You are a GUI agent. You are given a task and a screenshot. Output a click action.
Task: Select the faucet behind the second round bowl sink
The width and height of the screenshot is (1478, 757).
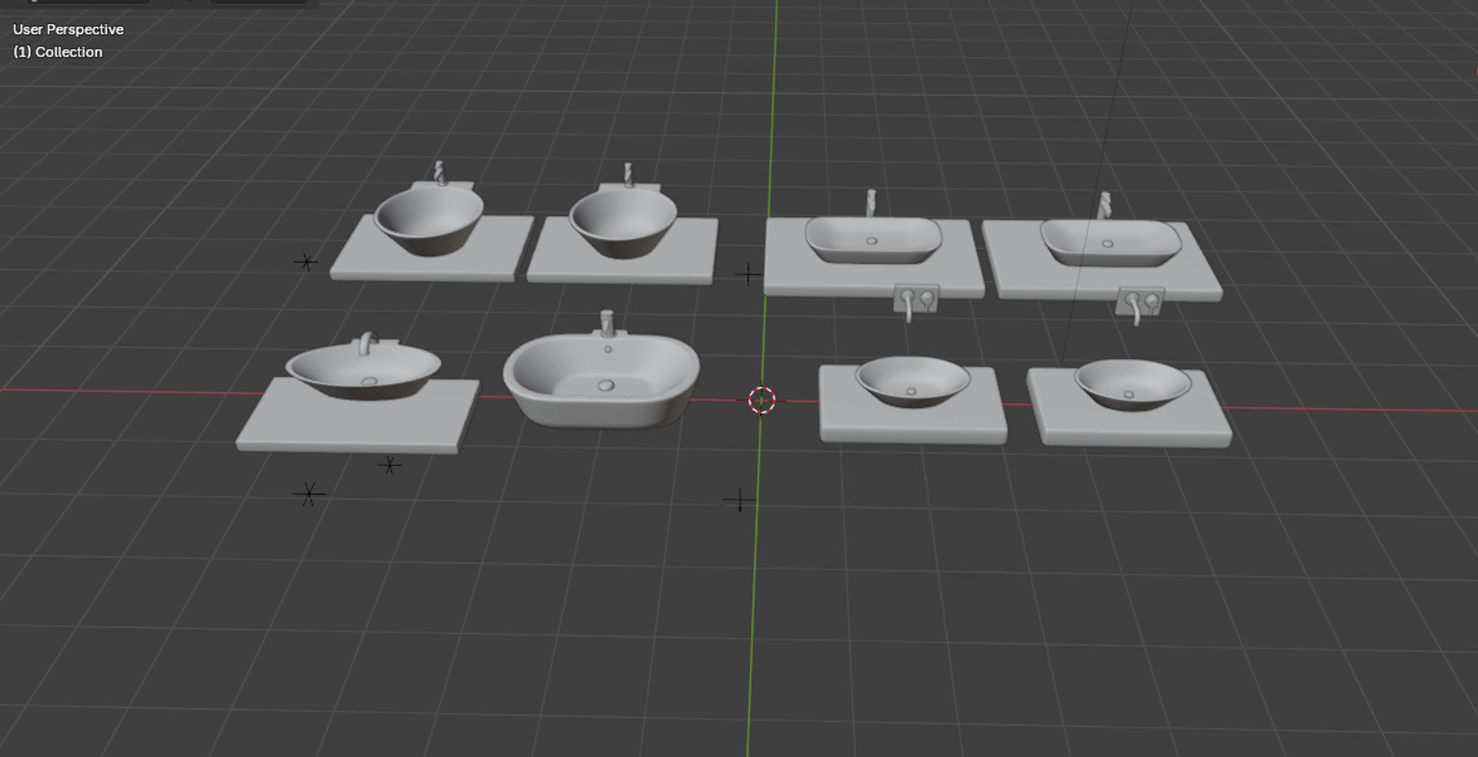(x=628, y=175)
